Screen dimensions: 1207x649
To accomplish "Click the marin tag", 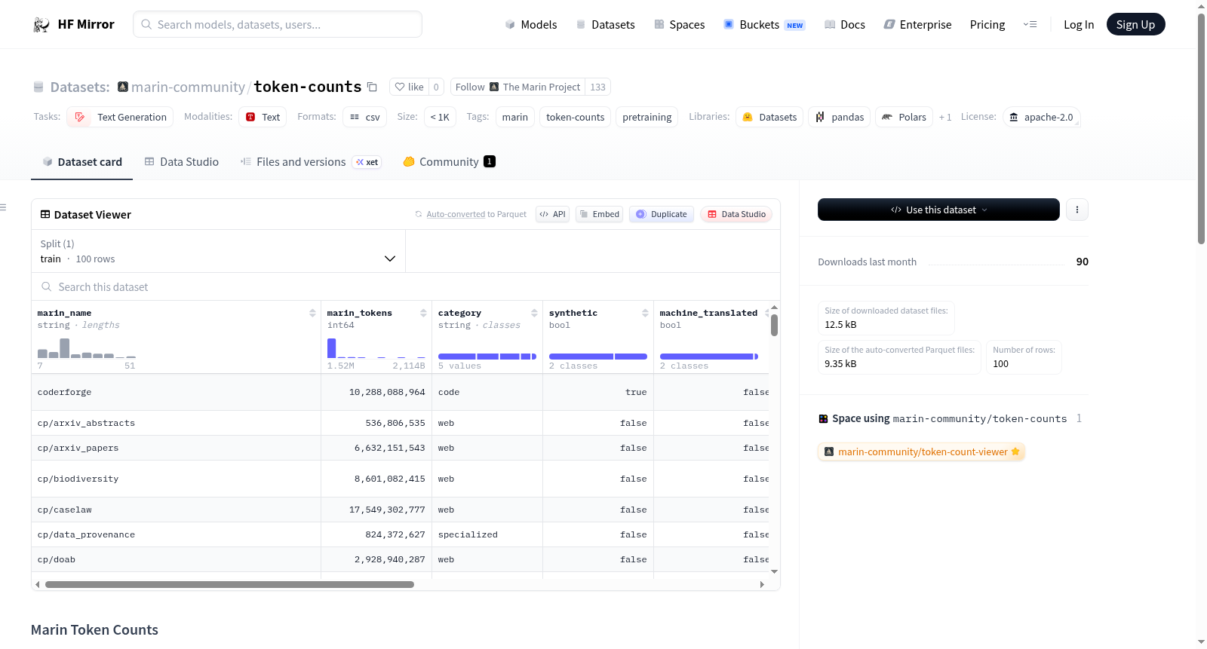I will tap(515, 117).
